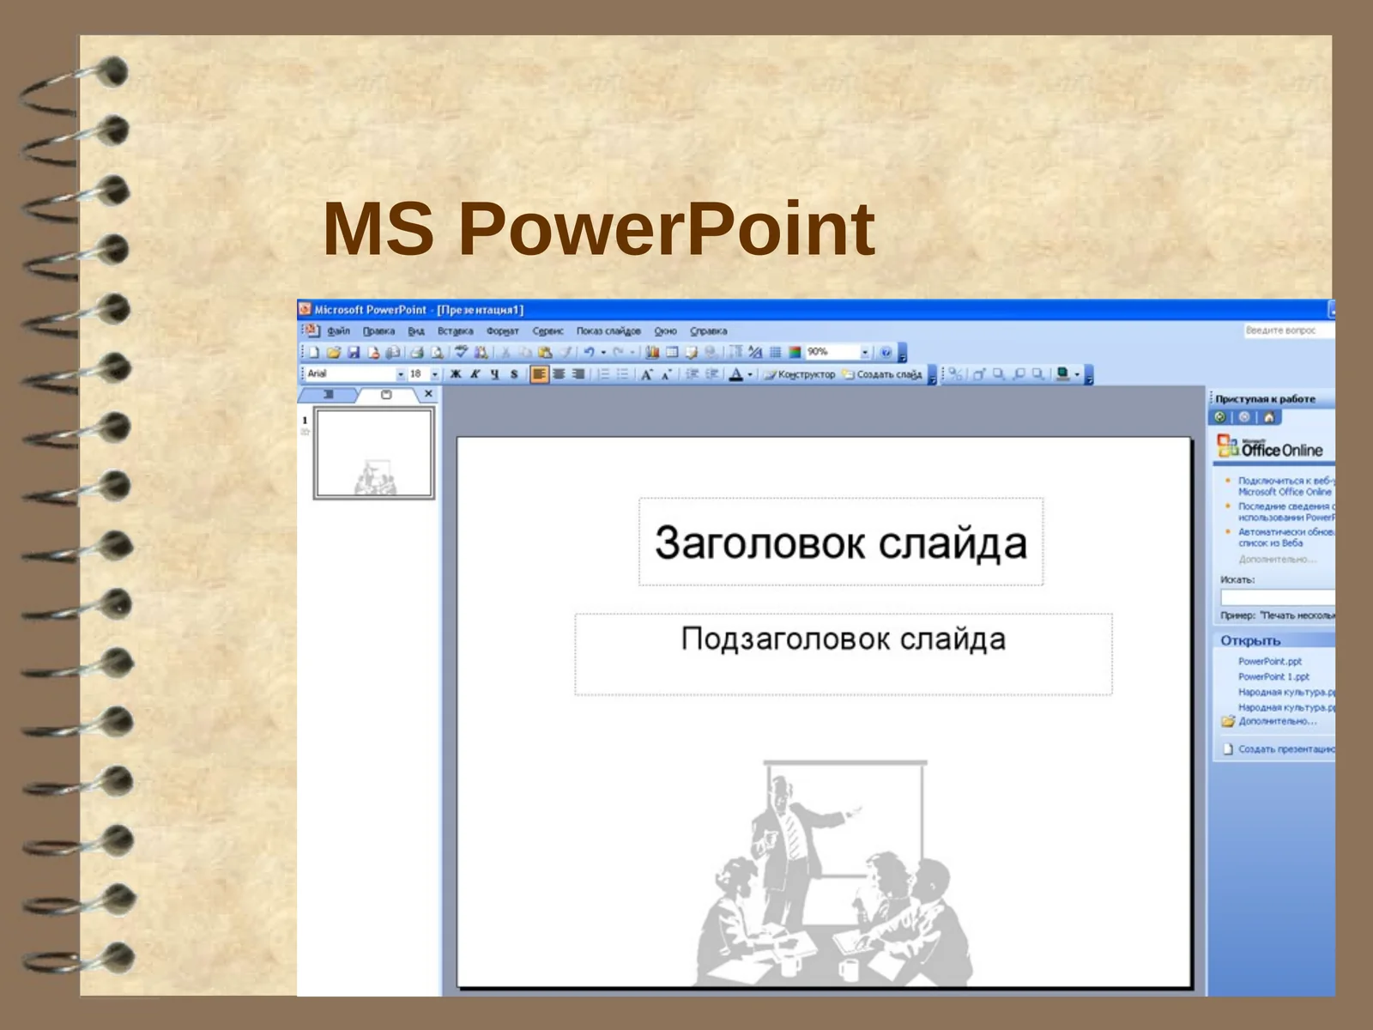Click the Open folder toolbar icon
This screenshot has height=1030, width=1373.
coord(334,352)
